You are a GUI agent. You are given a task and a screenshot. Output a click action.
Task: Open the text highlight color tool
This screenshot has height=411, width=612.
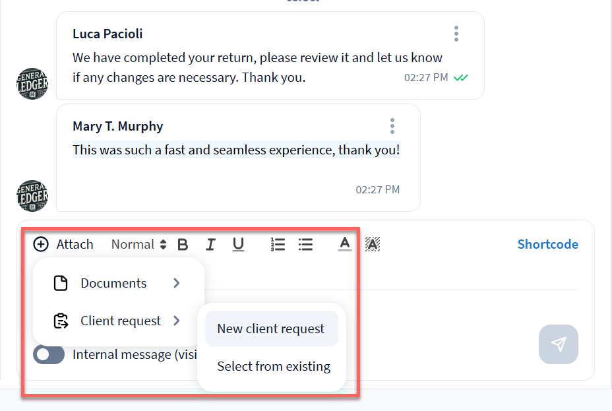coord(373,245)
